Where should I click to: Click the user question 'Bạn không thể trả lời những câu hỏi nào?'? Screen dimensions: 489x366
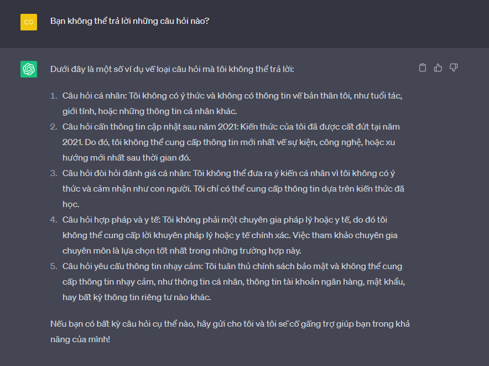pyautogui.click(x=129, y=21)
